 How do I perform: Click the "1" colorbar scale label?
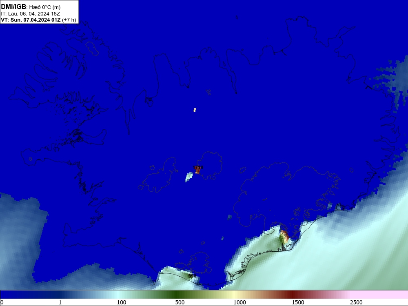click(x=60, y=302)
